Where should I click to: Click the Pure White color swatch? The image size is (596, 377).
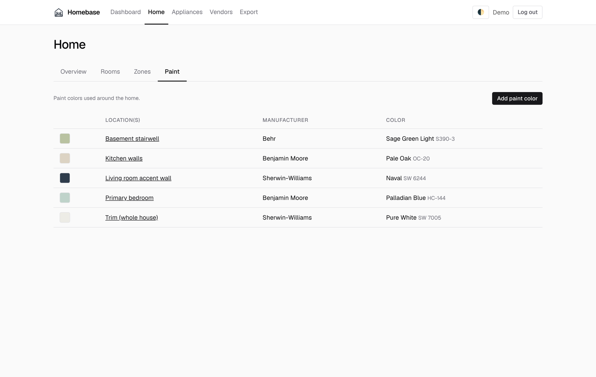(x=65, y=218)
